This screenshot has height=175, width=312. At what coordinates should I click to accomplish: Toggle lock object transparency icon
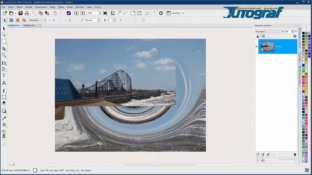point(258,36)
